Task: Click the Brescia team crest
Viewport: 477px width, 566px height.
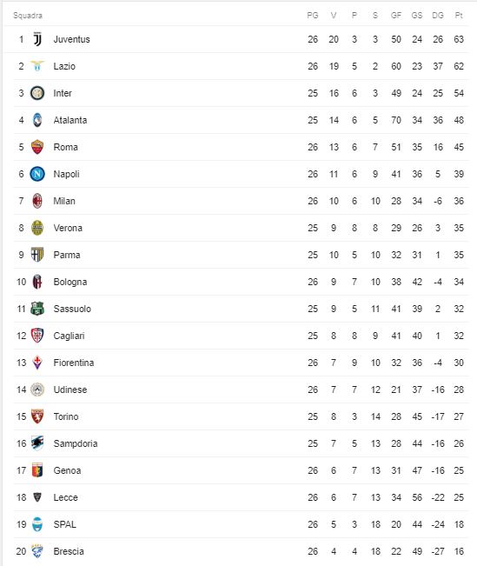Action: 37,551
